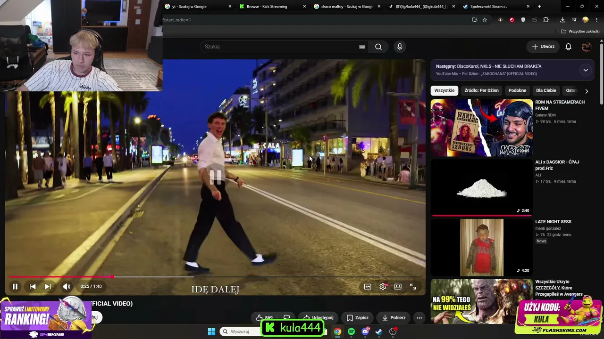Open YouTube notifications bell
This screenshot has height=339, width=604.
coord(569,47)
